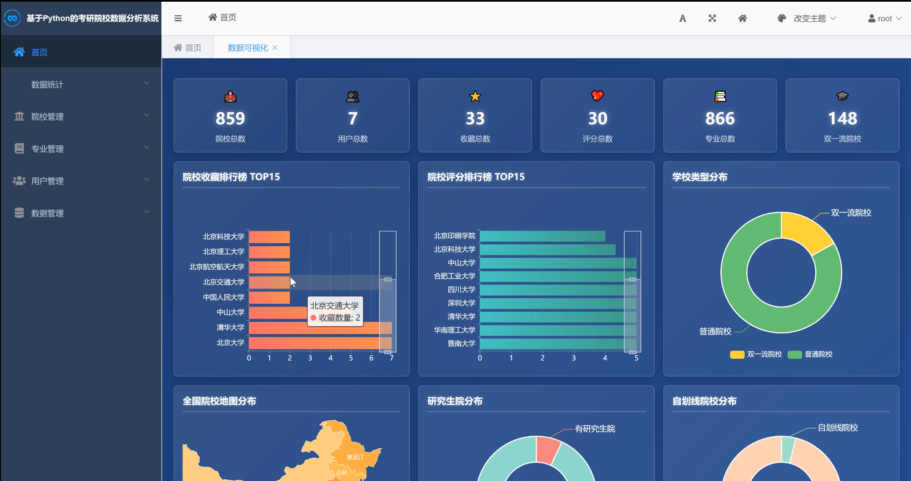This screenshot has width=911, height=481.
Task: Click the 北京印刷学院 rating bar
Action: tap(543, 236)
